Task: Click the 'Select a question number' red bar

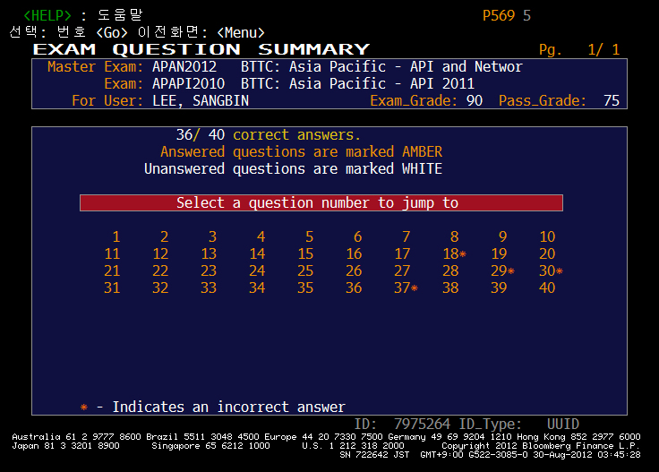Action: coord(321,203)
